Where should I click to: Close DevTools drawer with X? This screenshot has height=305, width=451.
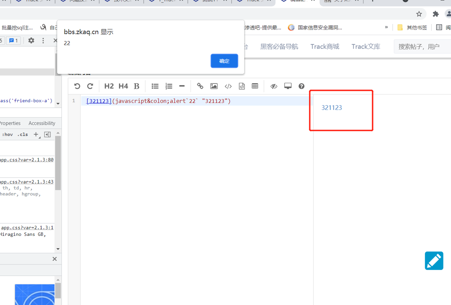click(x=55, y=259)
